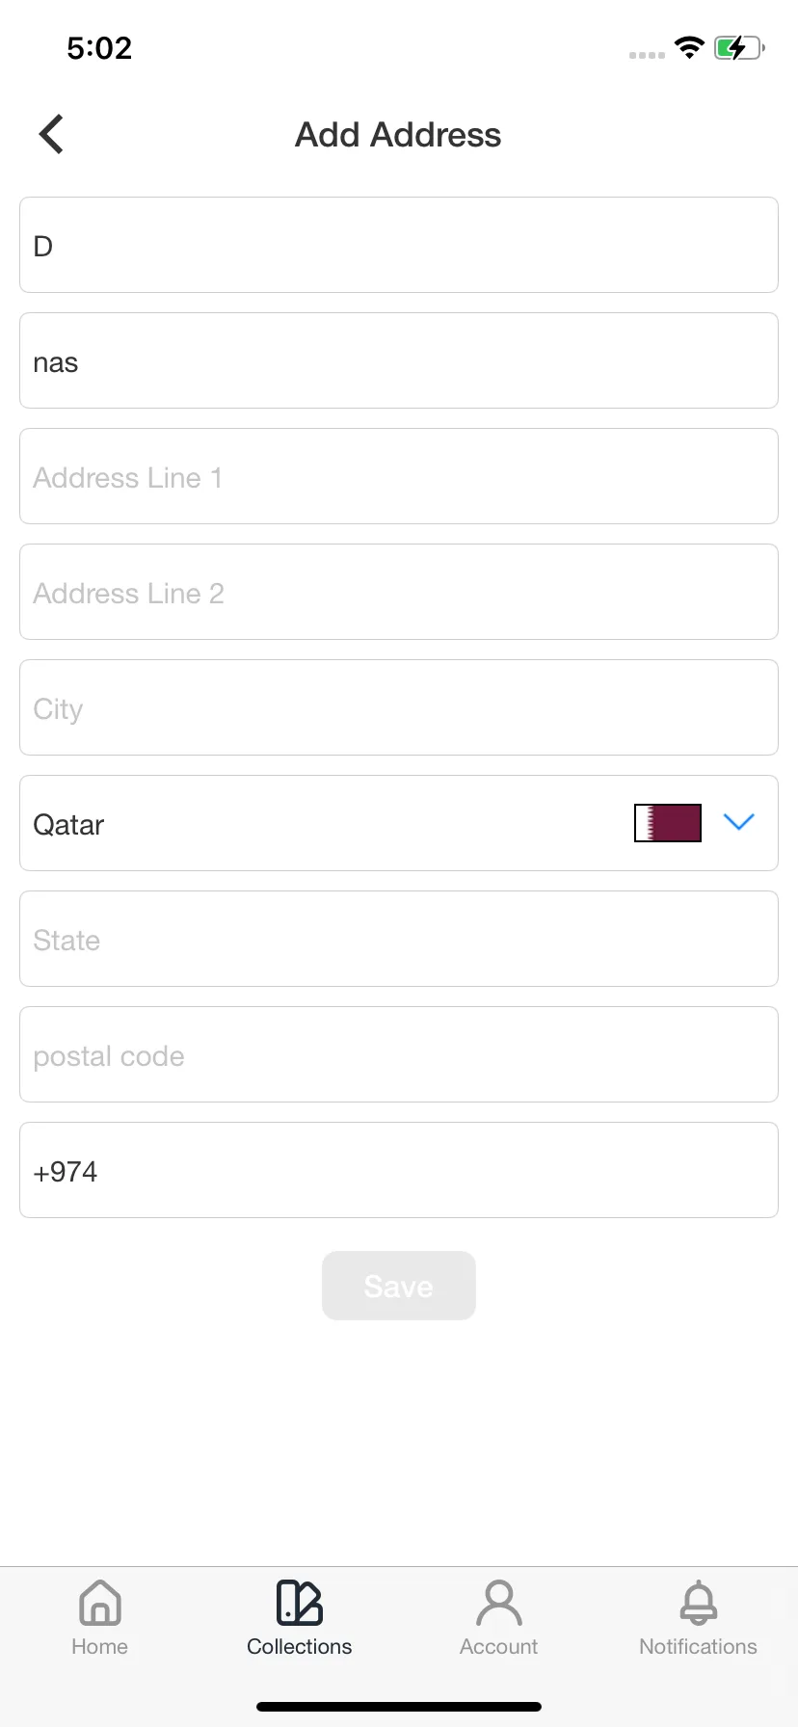Select the City input field

[x=399, y=707]
